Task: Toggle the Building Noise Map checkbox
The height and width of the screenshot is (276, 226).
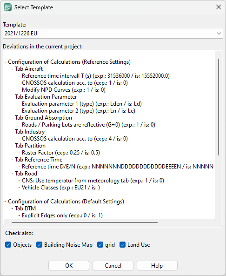Action: (39, 245)
